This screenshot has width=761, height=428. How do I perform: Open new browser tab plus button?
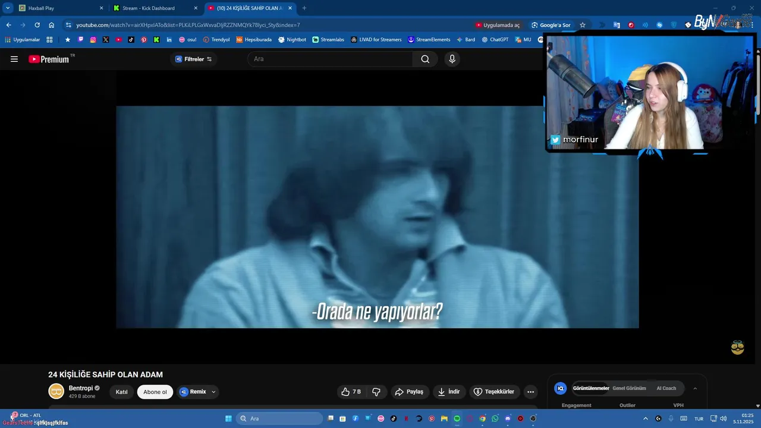point(304,8)
